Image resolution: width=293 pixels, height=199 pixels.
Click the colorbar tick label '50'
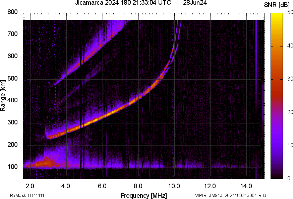[x=290, y=12]
